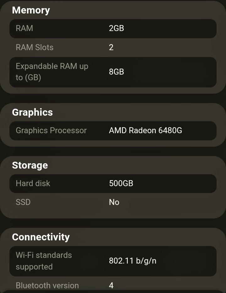
Task: Click the Hard disk label
Action: tap(33, 183)
